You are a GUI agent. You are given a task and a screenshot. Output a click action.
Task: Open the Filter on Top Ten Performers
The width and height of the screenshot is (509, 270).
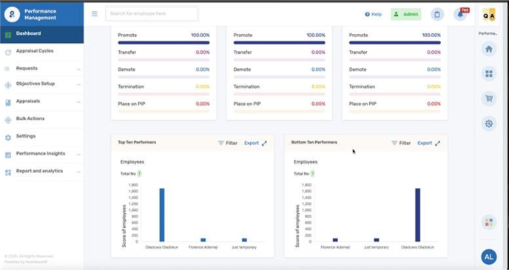coord(228,143)
